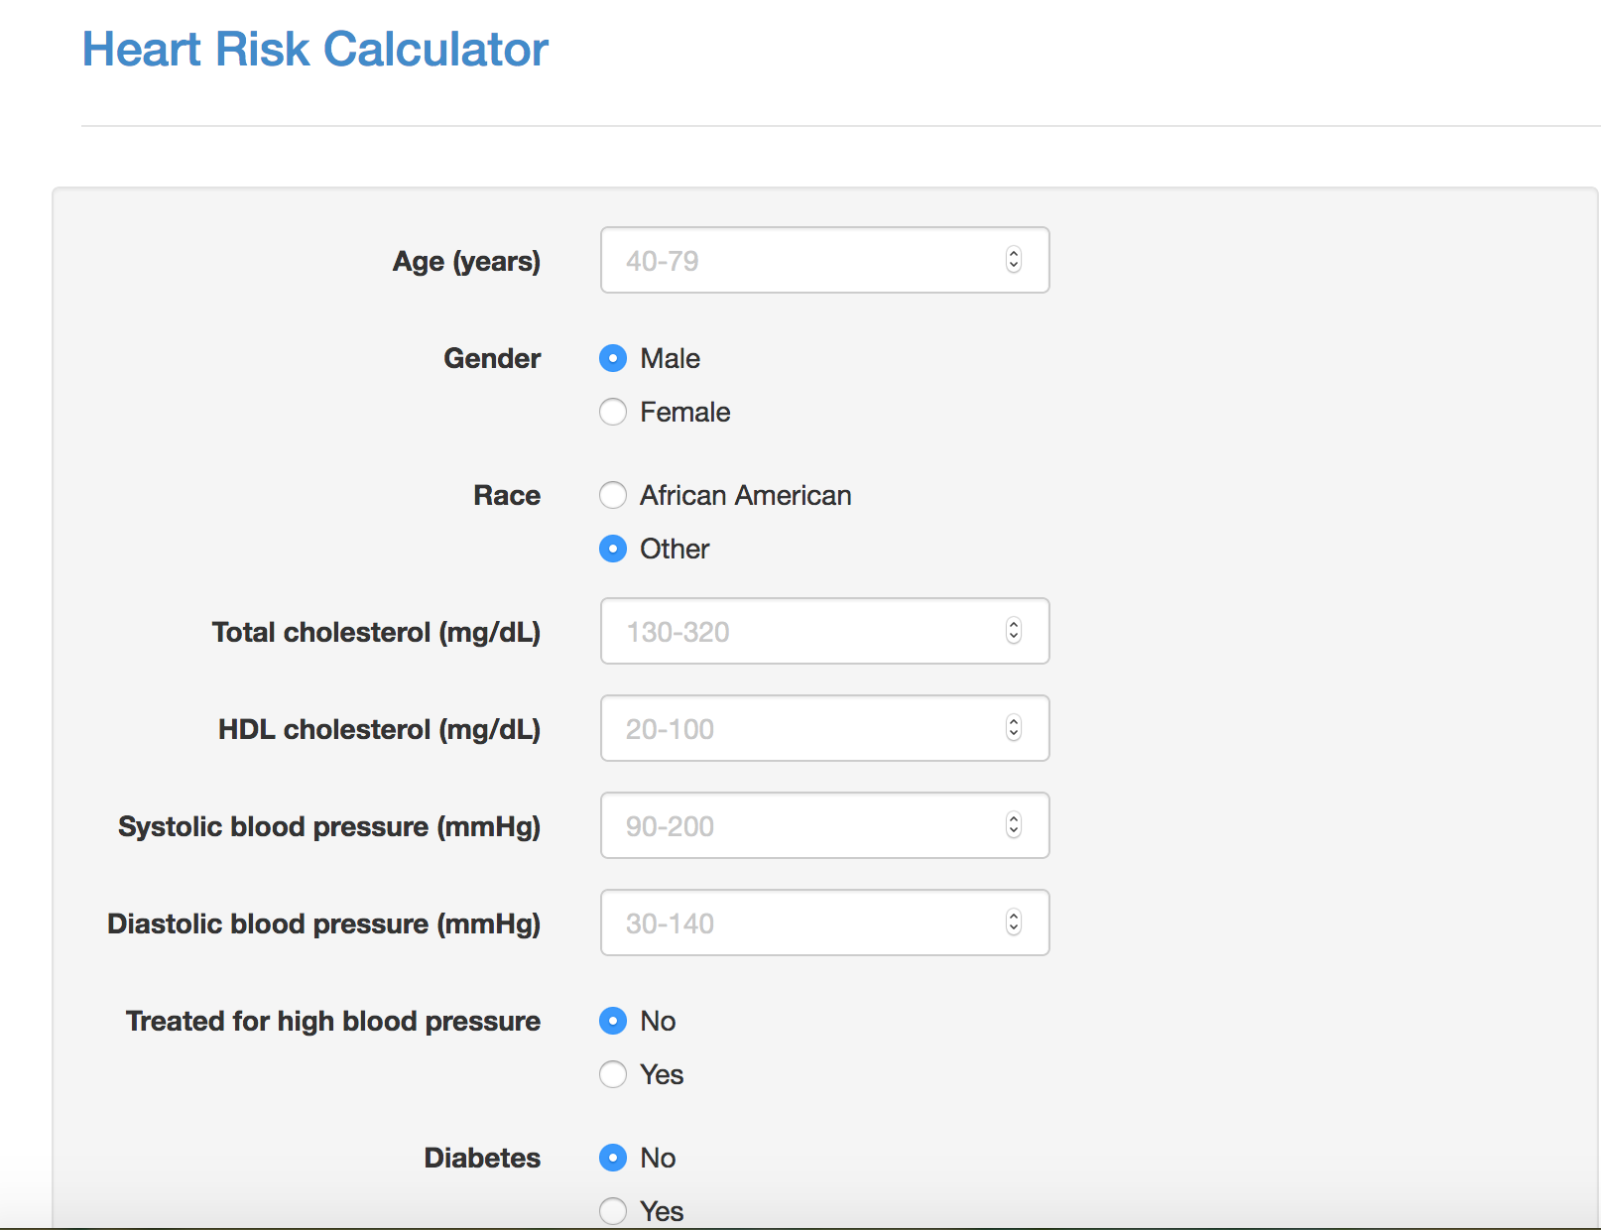Click the Age field stepper arrows
The width and height of the screenshot is (1601, 1230).
[x=1013, y=260]
